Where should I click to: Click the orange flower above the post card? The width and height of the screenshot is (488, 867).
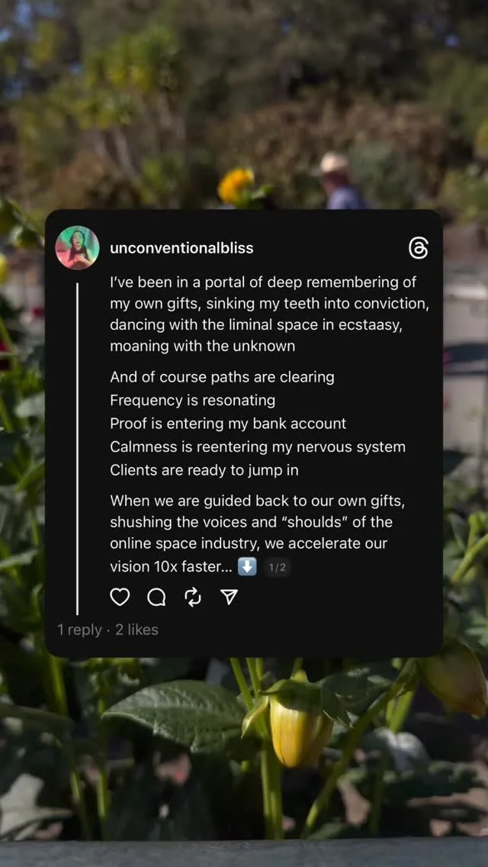(236, 185)
